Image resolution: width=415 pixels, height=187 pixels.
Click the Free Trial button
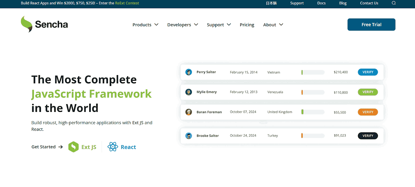coord(371,24)
